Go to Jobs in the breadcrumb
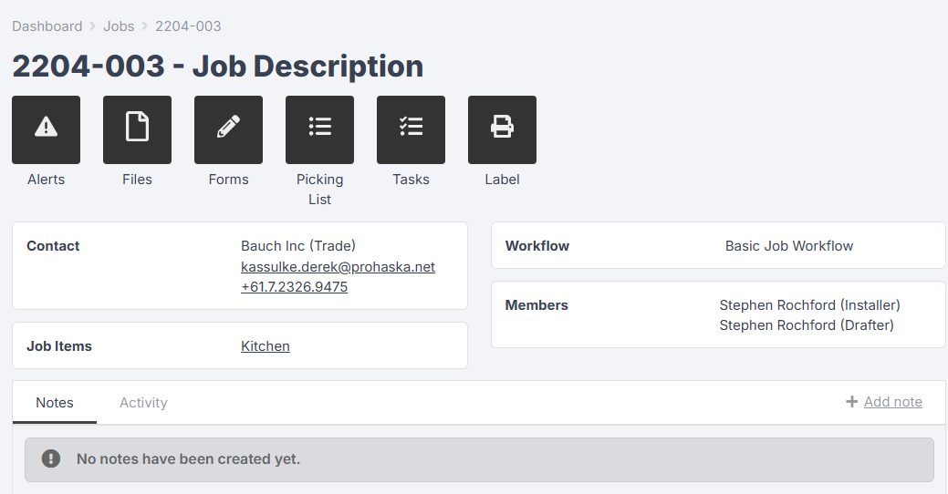 click(119, 26)
